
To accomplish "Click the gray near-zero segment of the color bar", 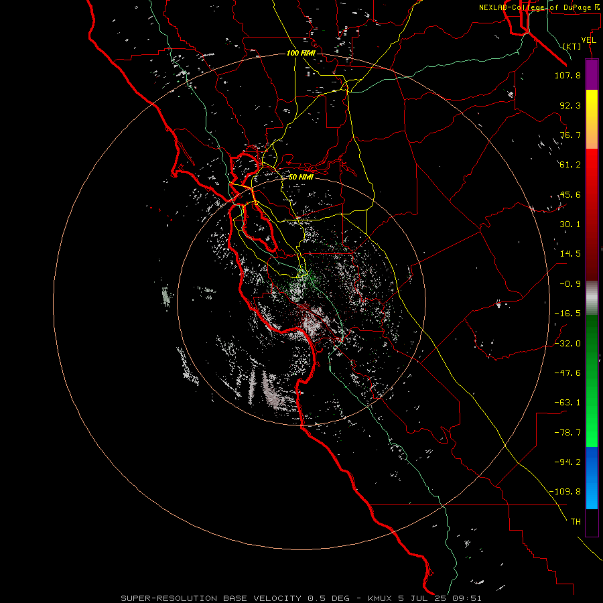I will [592, 297].
